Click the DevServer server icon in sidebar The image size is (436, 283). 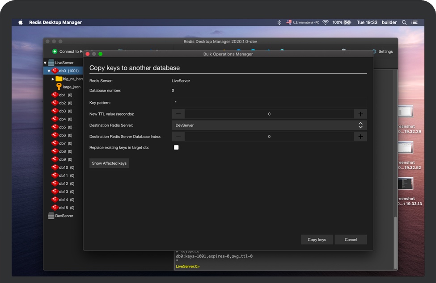51,216
